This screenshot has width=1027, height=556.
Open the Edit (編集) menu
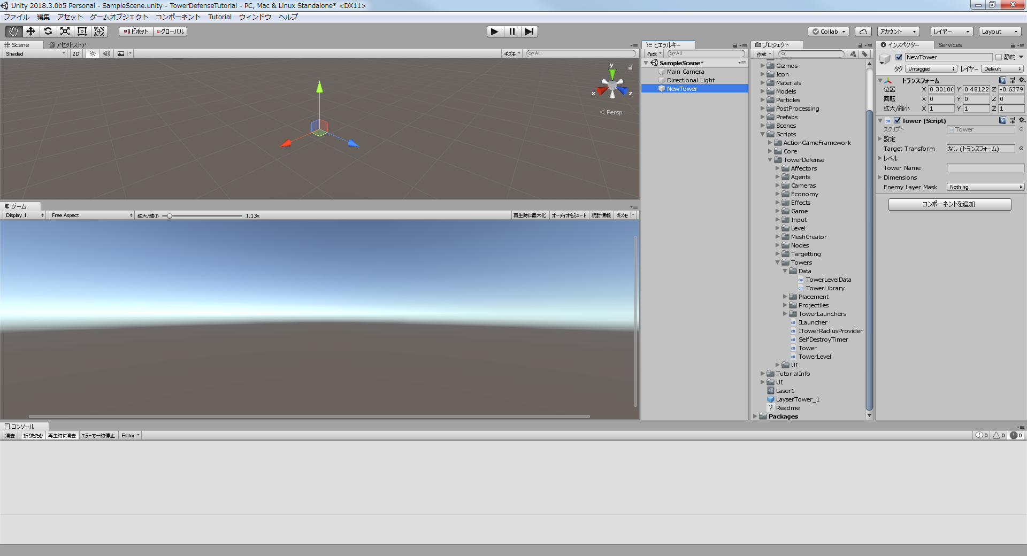click(x=43, y=17)
